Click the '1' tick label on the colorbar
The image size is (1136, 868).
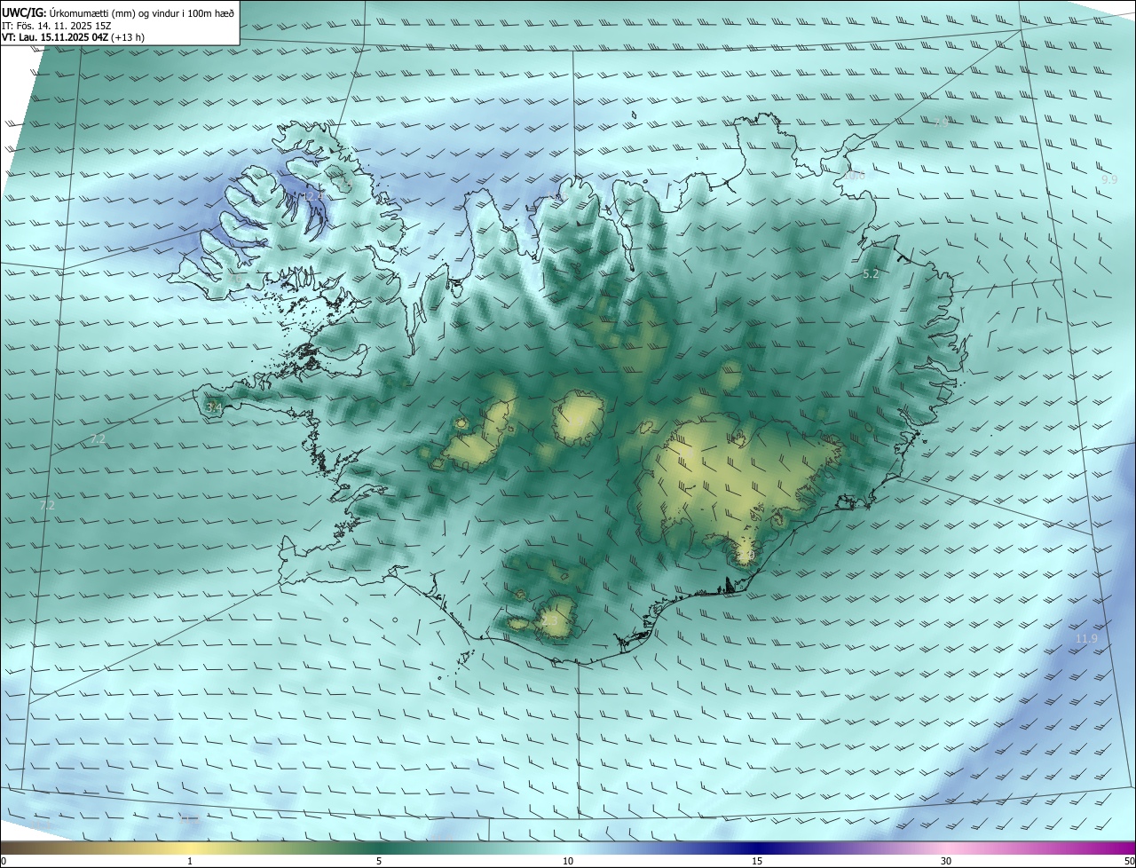pyautogui.click(x=190, y=861)
